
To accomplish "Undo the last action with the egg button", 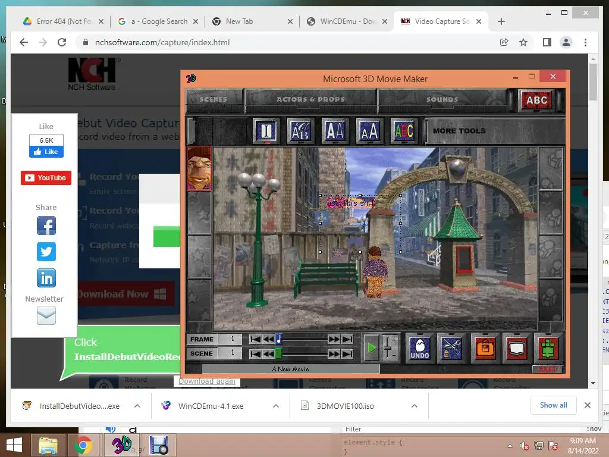I will coord(420,348).
